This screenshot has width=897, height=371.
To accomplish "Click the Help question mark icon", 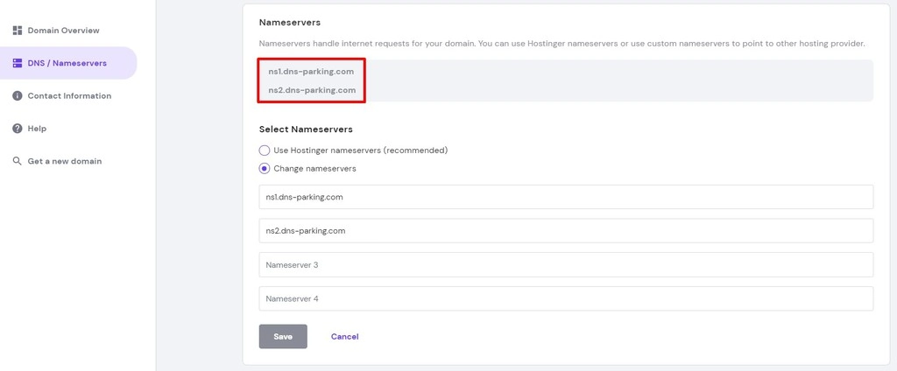I will point(18,129).
